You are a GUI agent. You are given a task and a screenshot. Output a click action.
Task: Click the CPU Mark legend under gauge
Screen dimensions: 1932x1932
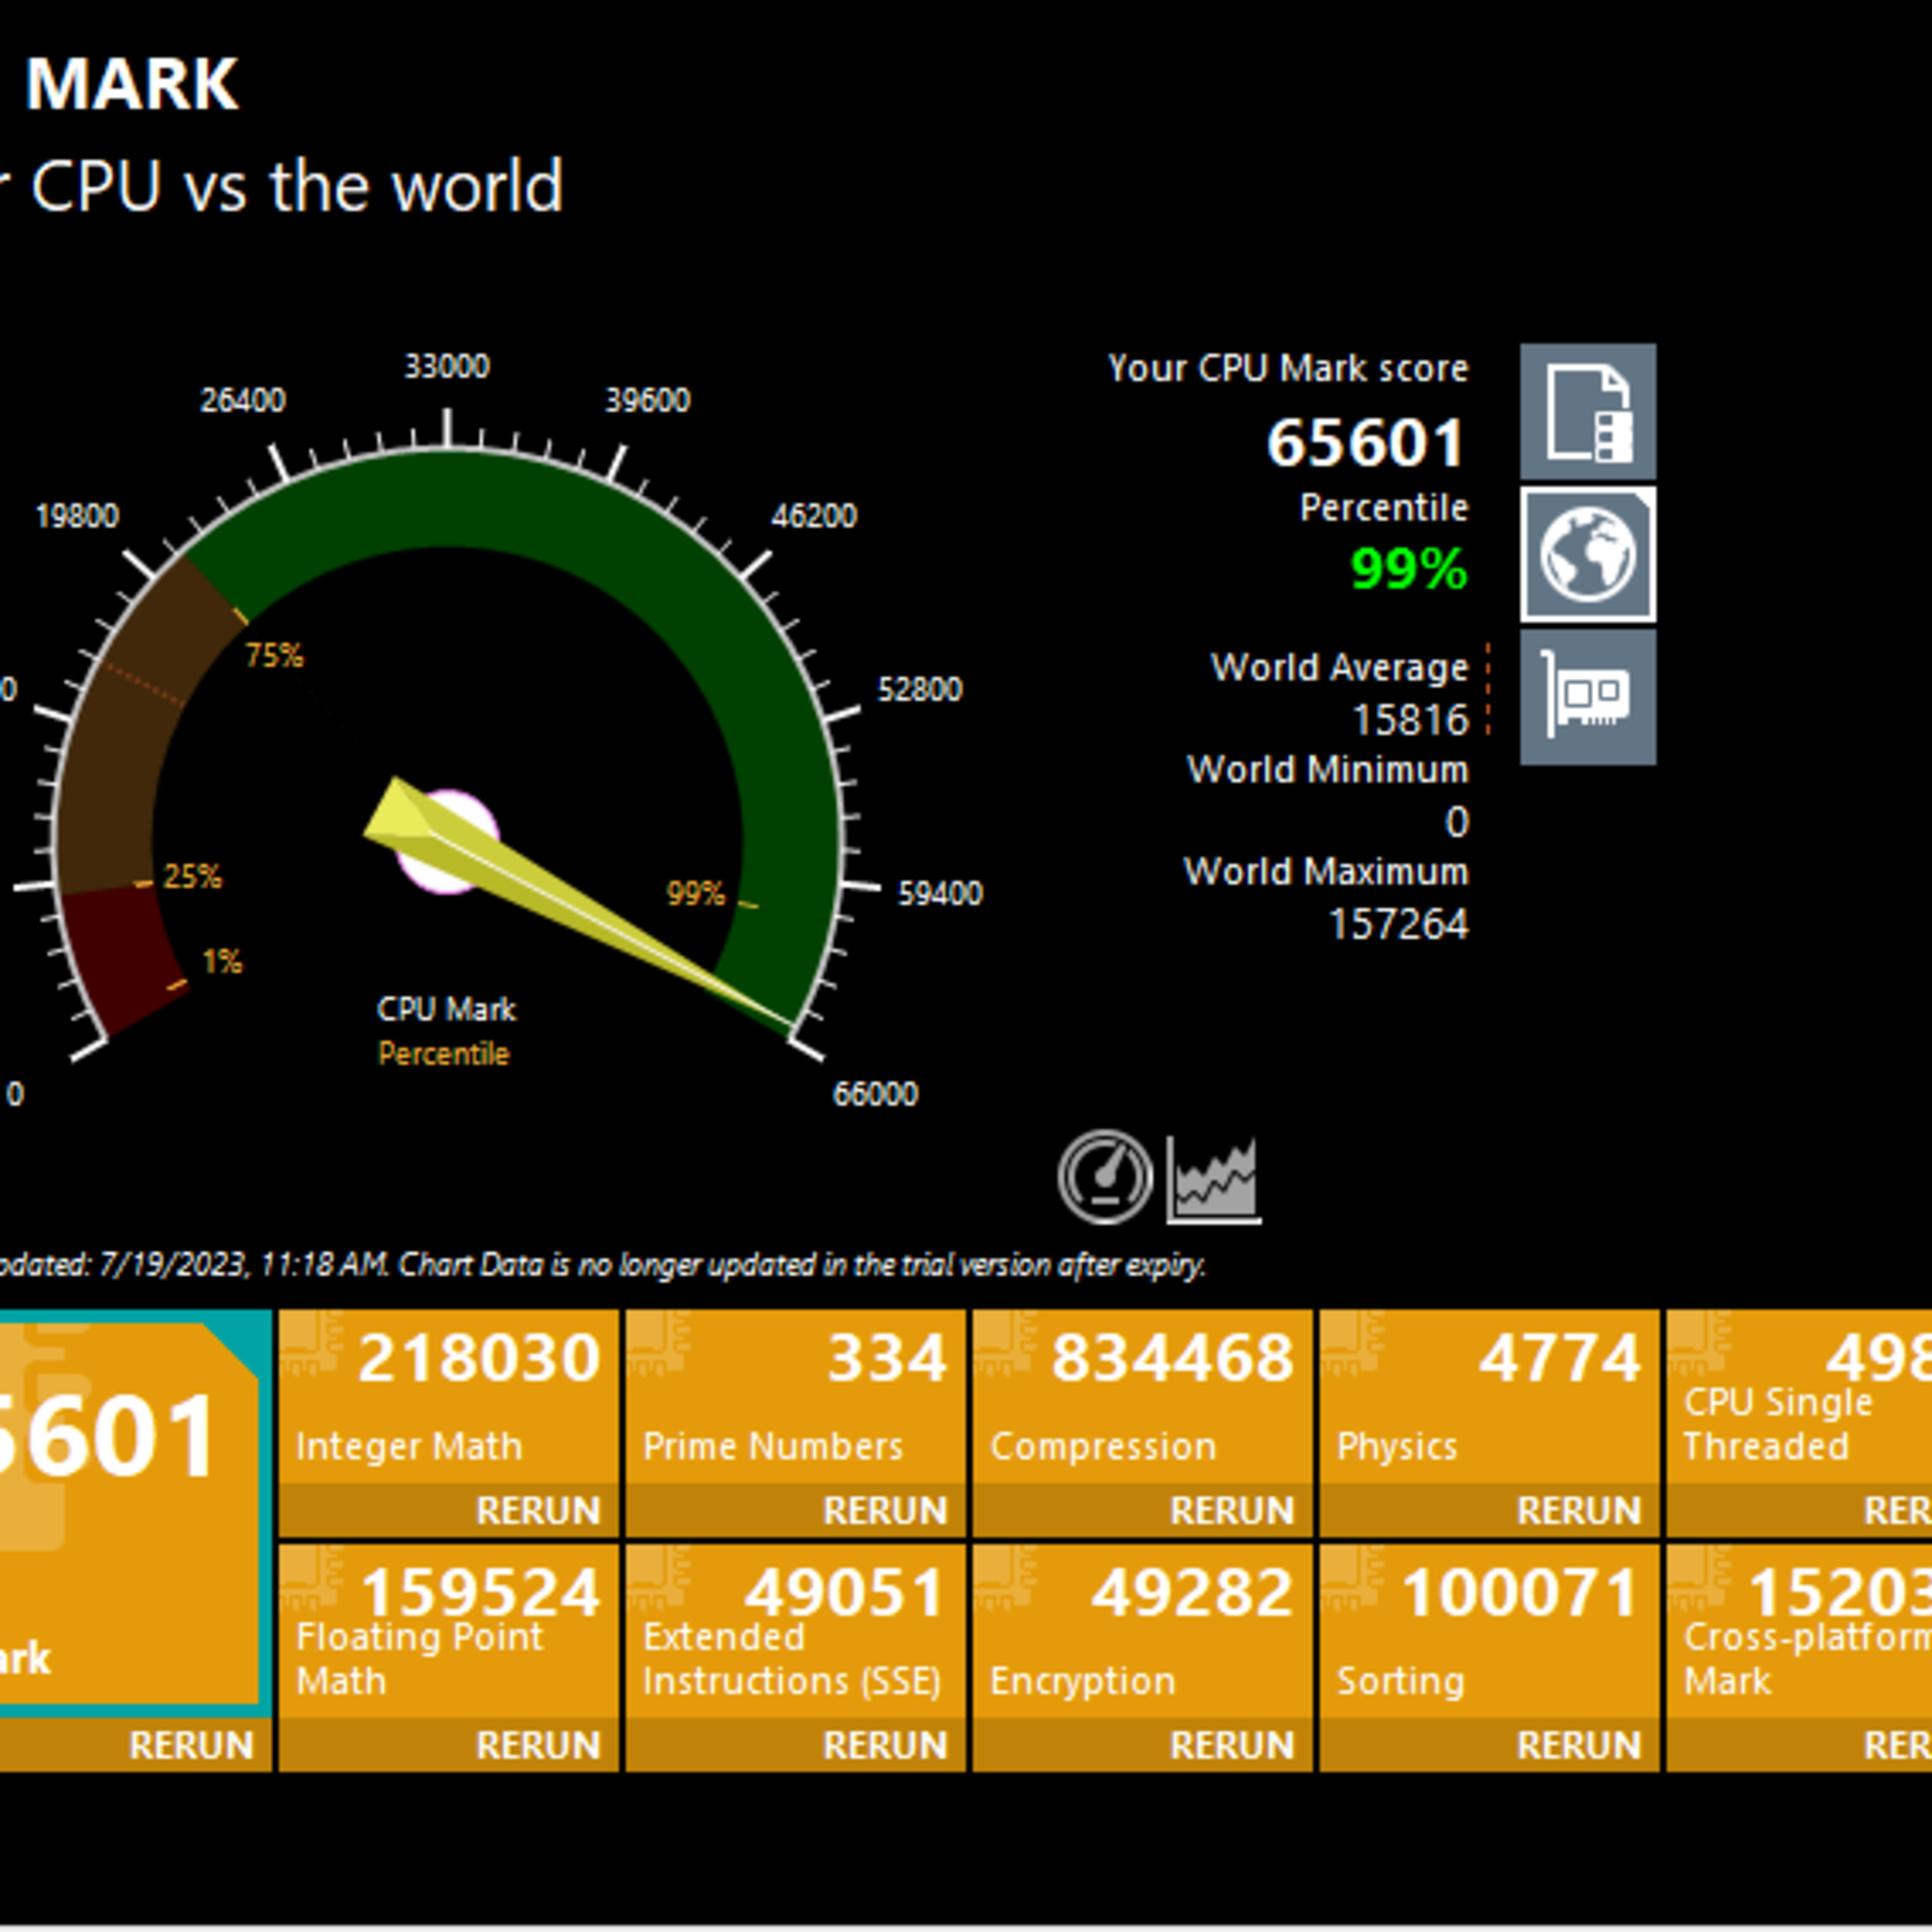click(x=446, y=1009)
